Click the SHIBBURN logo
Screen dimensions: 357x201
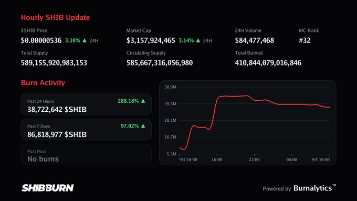tap(48, 188)
